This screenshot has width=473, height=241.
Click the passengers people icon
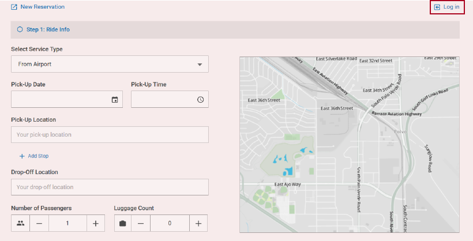pos(21,223)
